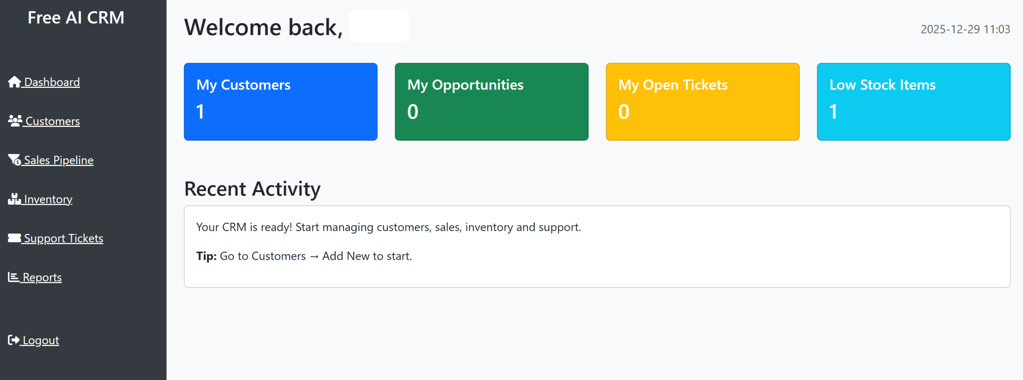The image size is (1023, 380).
Task: Click the Free AI CRM logo text
Action: [76, 17]
